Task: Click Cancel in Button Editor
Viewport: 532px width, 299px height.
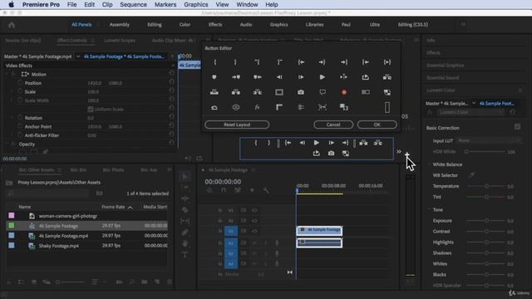Action: click(333, 125)
